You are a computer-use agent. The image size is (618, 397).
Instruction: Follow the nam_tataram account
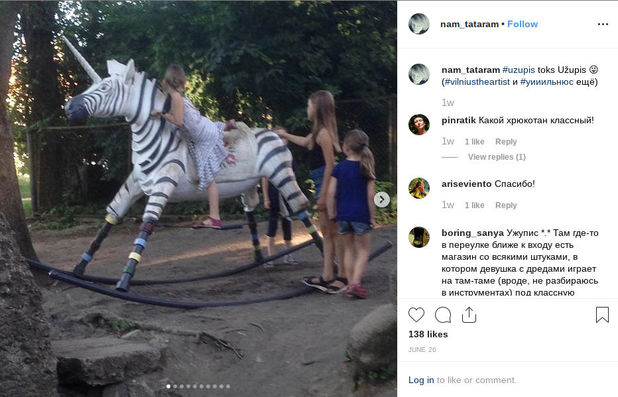click(523, 24)
